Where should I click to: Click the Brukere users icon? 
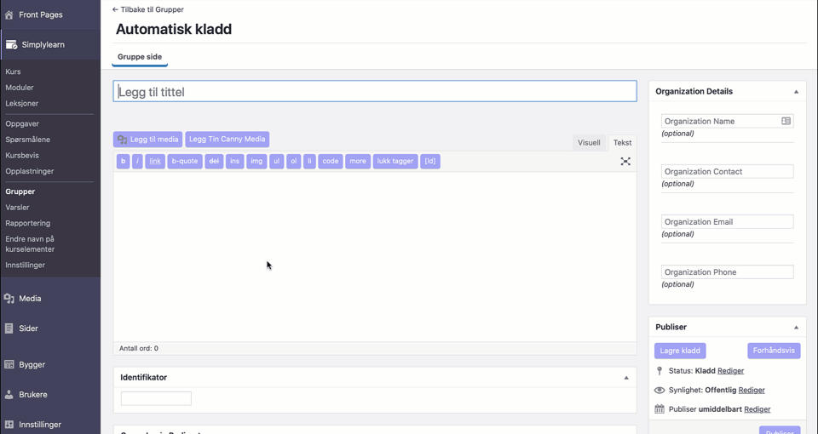pyautogui.click(x=9, y=395)
